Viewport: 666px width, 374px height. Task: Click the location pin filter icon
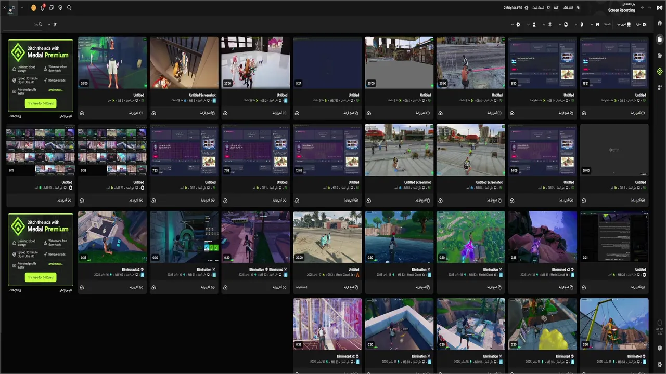coord(582,24)
